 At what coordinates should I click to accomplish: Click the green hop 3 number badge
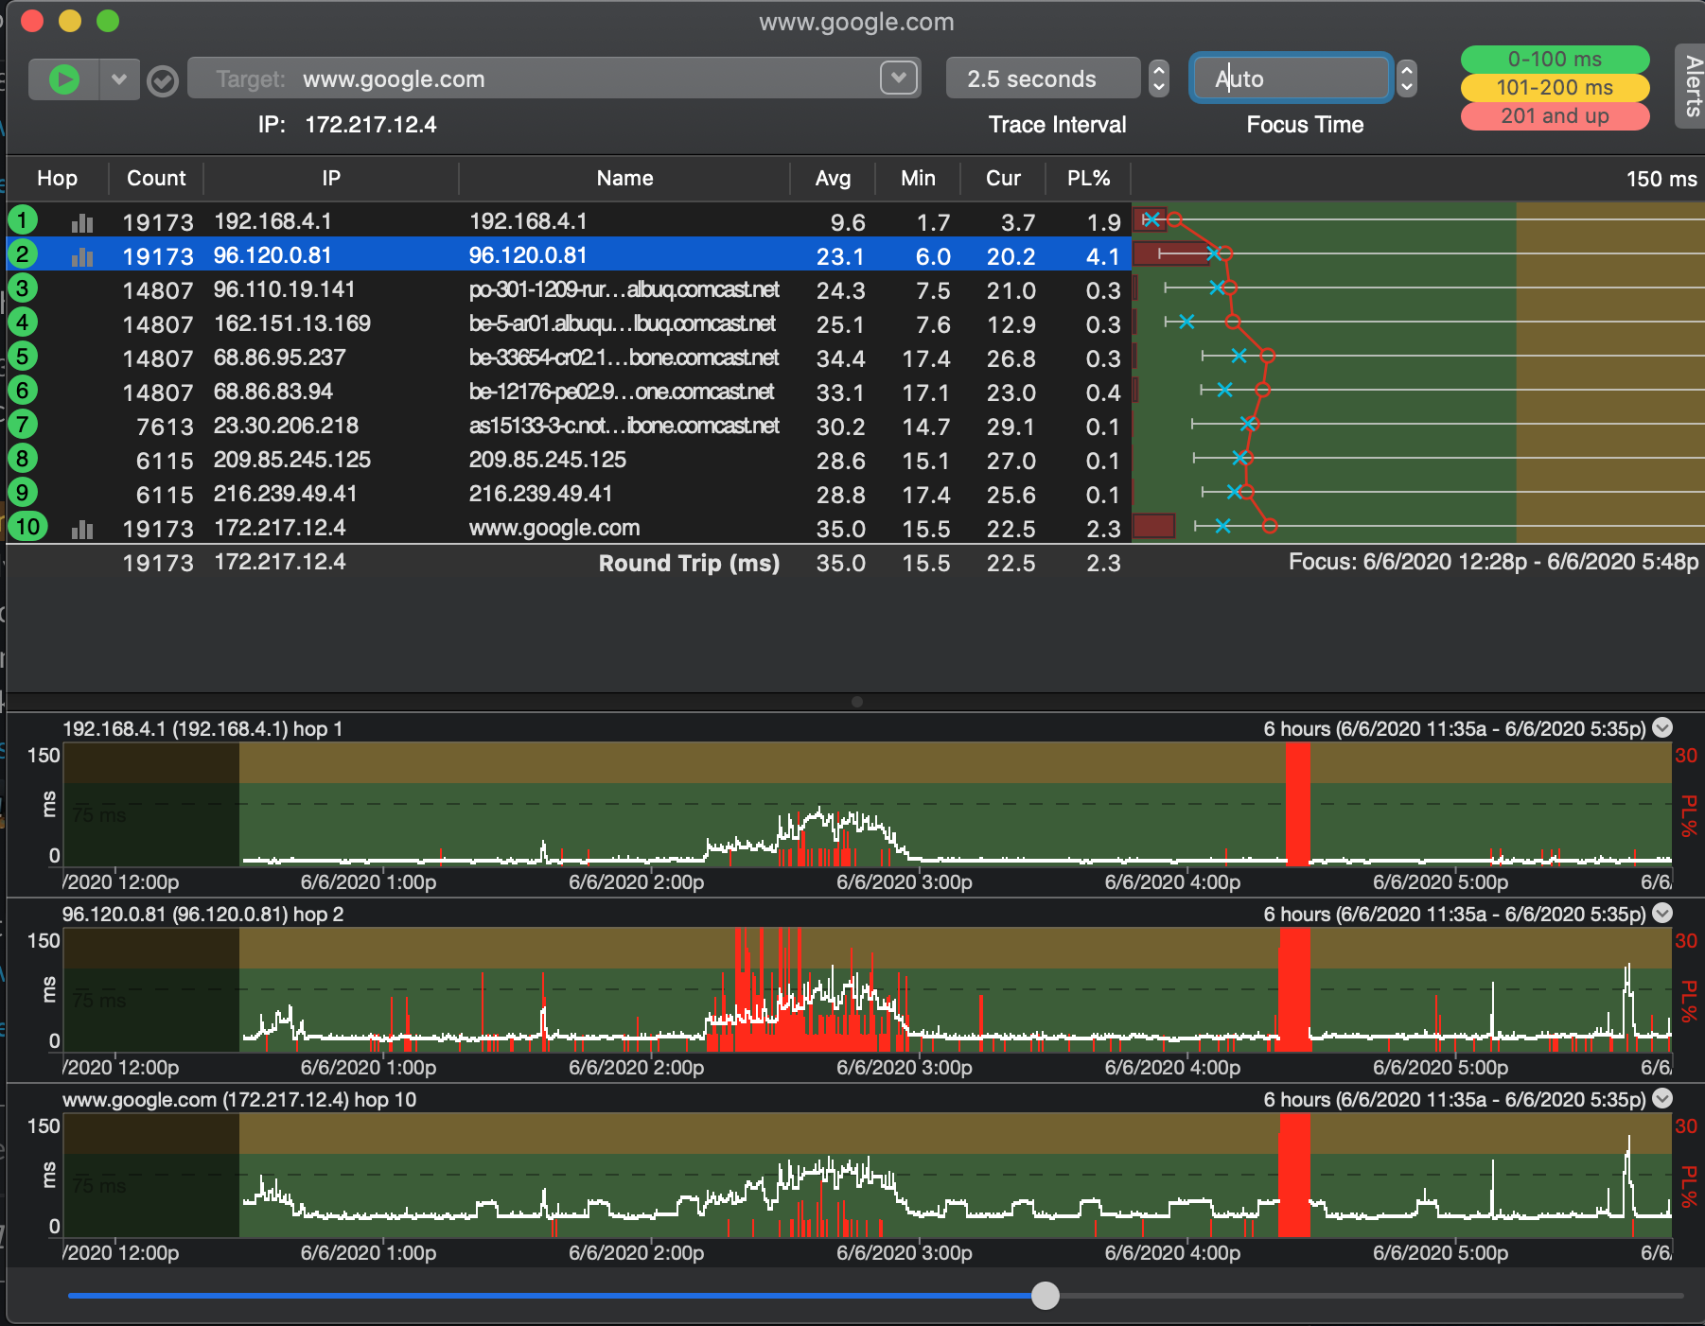pyautogui.click(x=23, y=288)
